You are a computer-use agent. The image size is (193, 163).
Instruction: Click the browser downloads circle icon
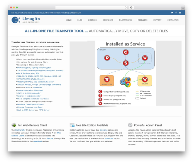[131, 7]
